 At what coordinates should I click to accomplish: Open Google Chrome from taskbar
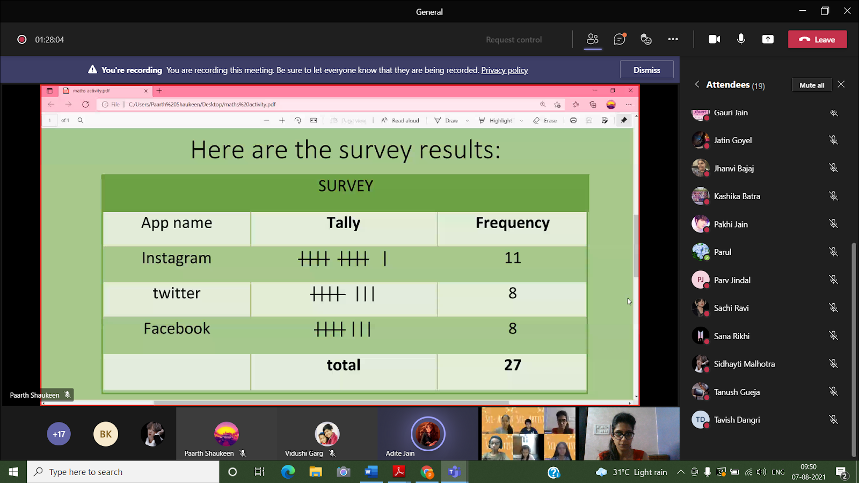[x=427, y=472]
